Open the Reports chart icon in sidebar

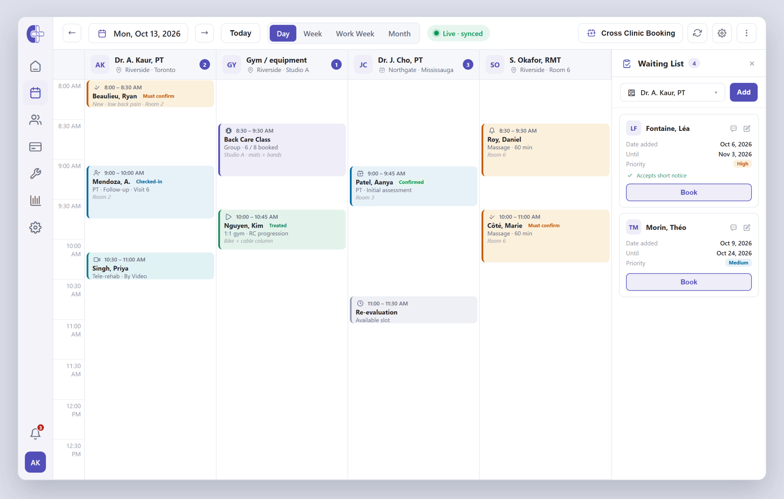35,200
